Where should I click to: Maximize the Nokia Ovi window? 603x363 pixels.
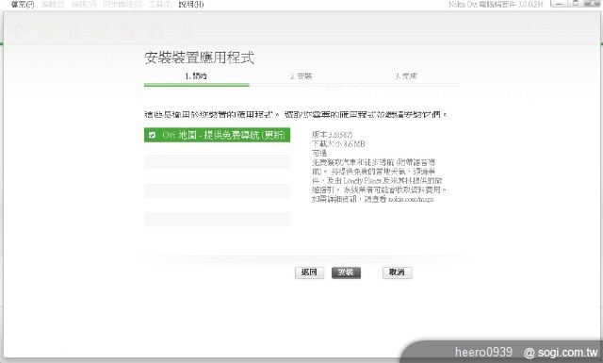coord(576,4)
